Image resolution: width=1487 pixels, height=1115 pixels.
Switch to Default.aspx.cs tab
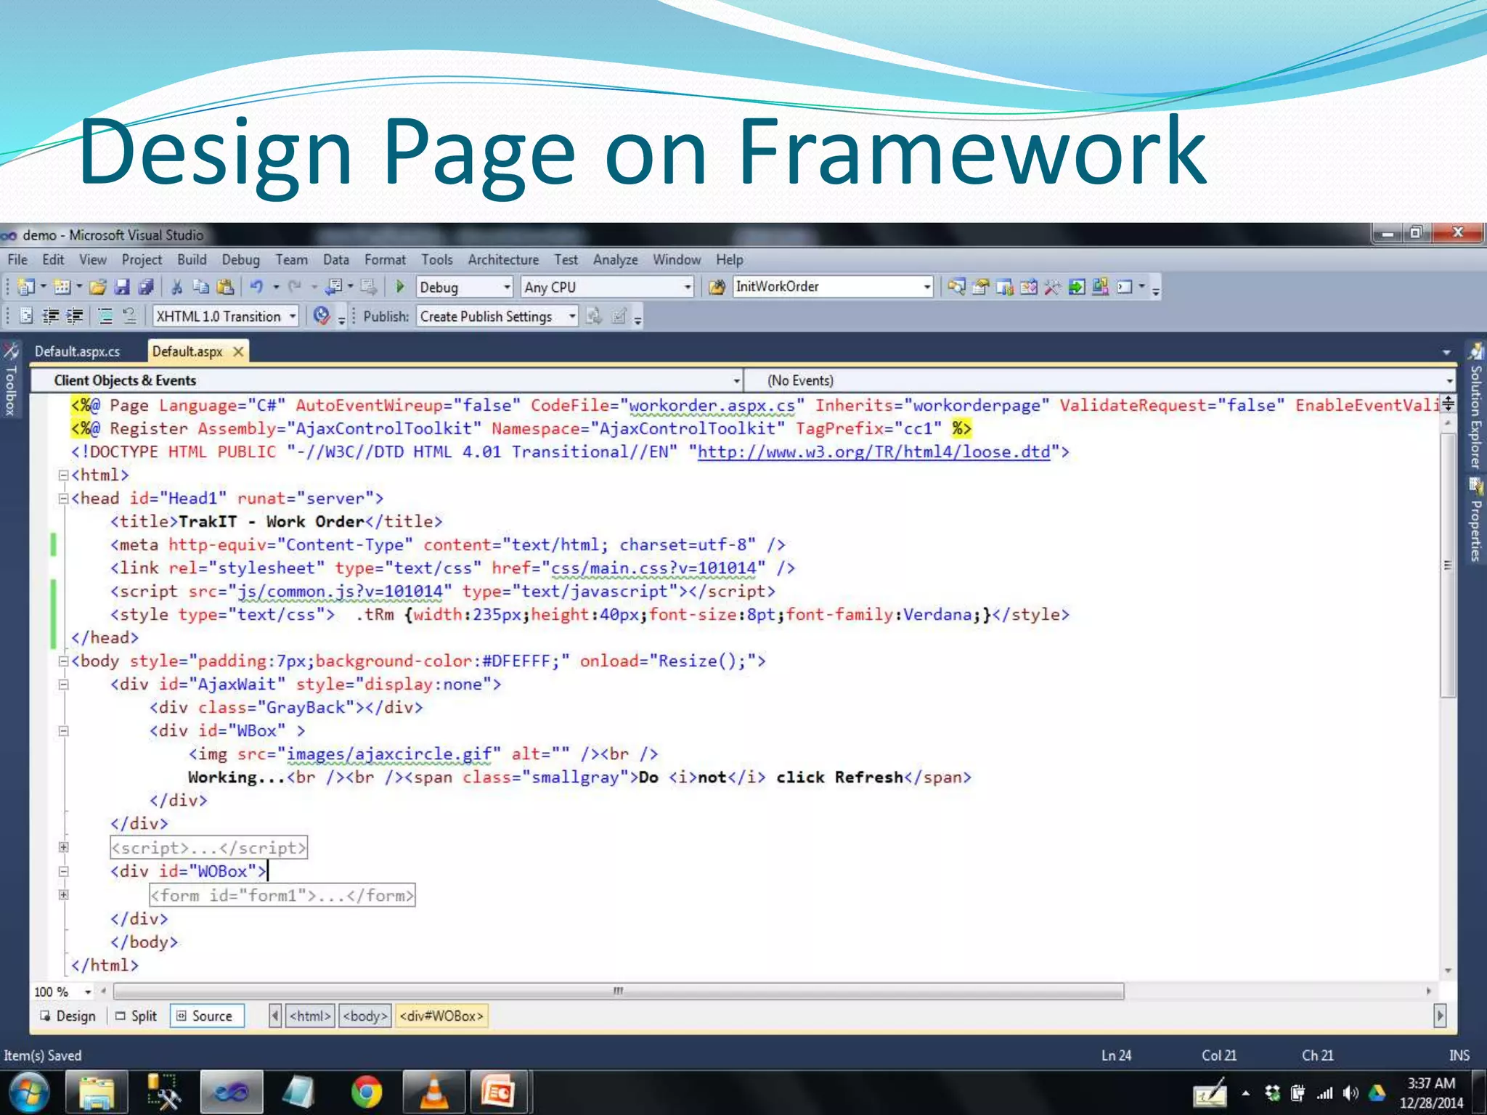pos(77,352)
